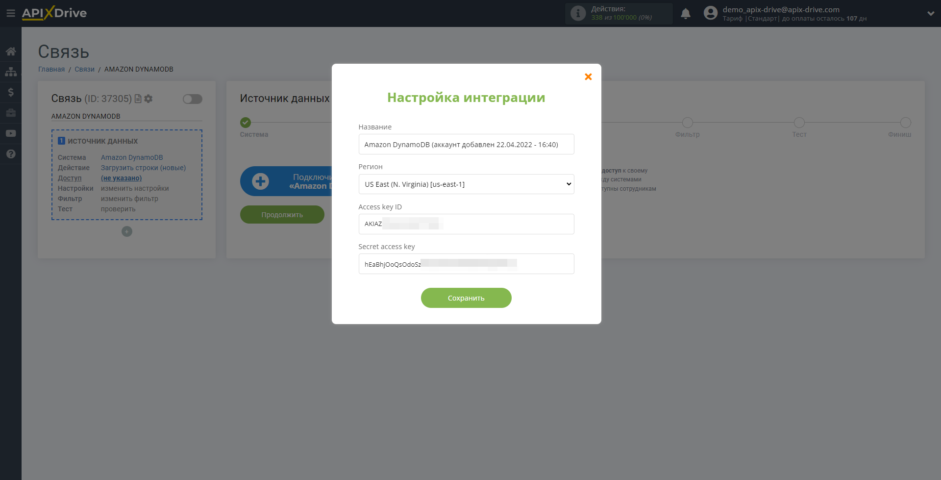Image resolution: width=941 pixels, height=480 pixels.
Task: Open the video tutorials icon in sidebar
Action: pos(11,133)
